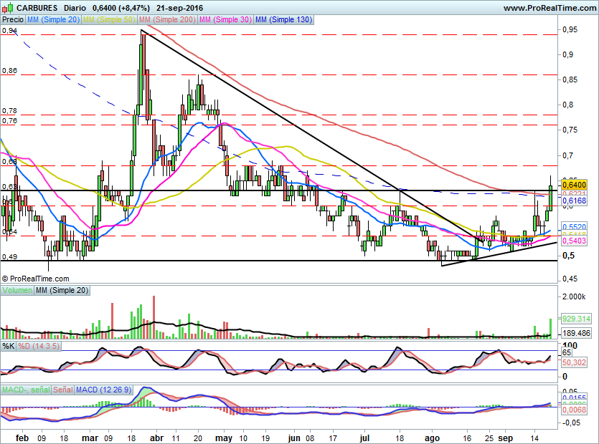Click the Volumen panel label
This screenshot has width=599, height=444.
pos(17,290)
